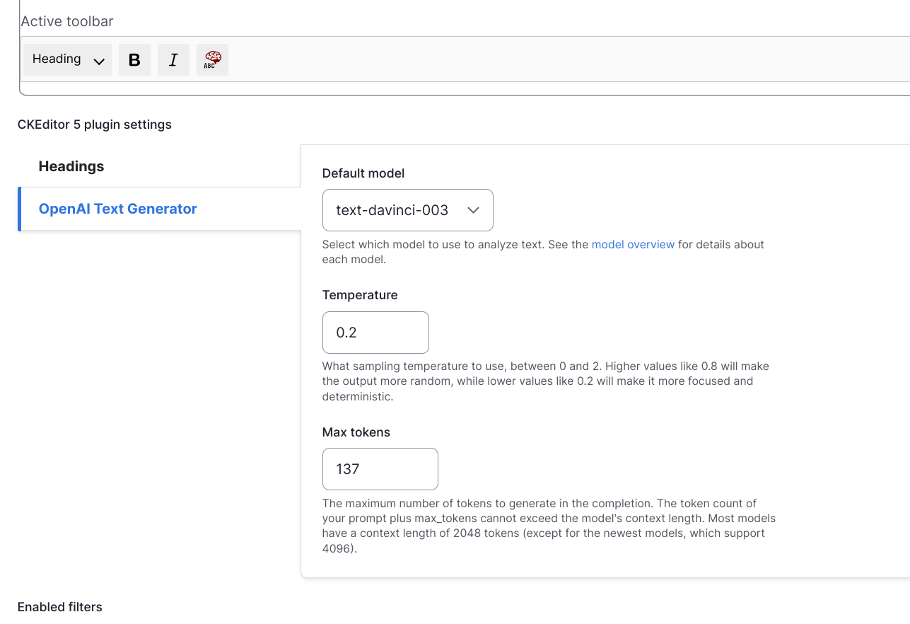The image size is (910, 624).
Task: Follow the model overview link
Action: tap(633, 244)
